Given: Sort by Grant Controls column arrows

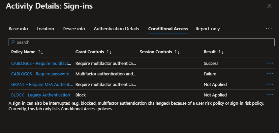Looking at the screenshot, I should point(109,52).
